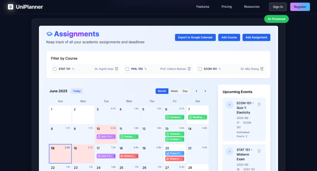Click status circle of ECON 101 Quiz event
The image size is (317, 171).
(230, 105)
